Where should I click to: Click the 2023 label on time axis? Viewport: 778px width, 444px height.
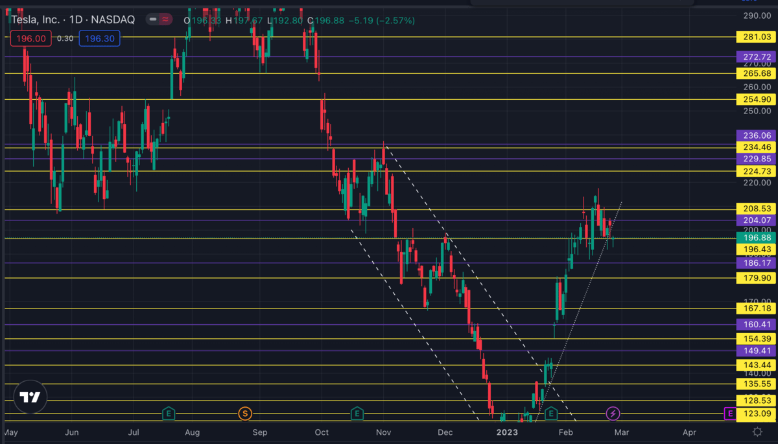(506, 432)
